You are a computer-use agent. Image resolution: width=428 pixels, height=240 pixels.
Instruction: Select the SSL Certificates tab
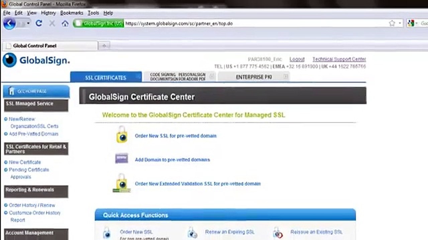106,77
